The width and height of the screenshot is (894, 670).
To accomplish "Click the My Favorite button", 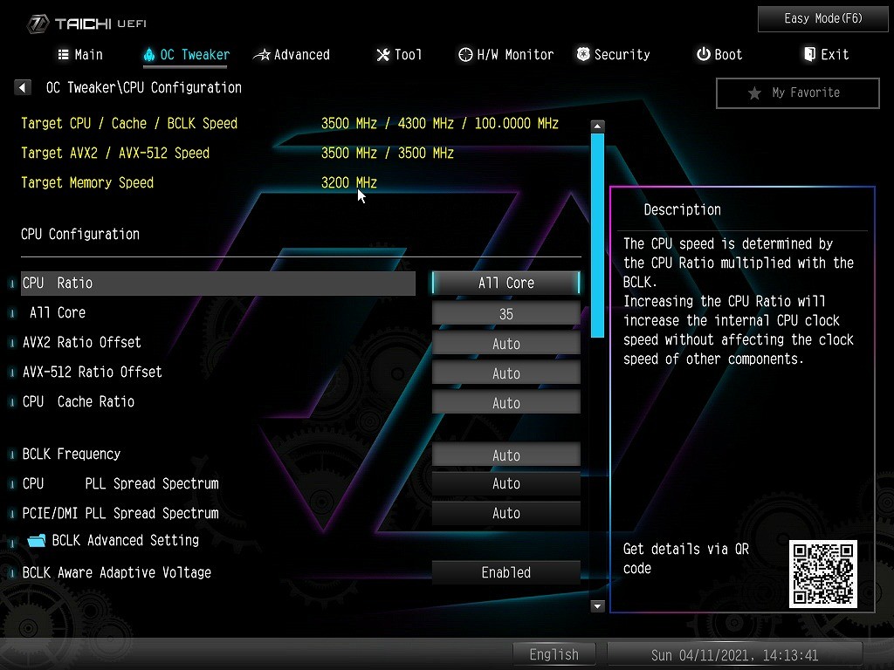I will click(798, 92).
